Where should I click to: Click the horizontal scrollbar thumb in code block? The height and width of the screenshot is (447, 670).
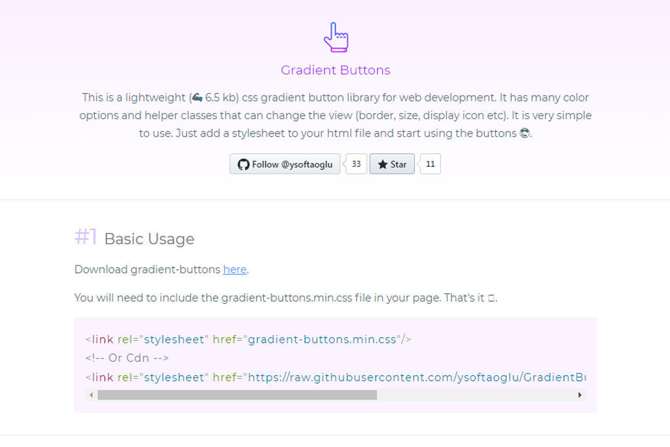tap(237, 395)
